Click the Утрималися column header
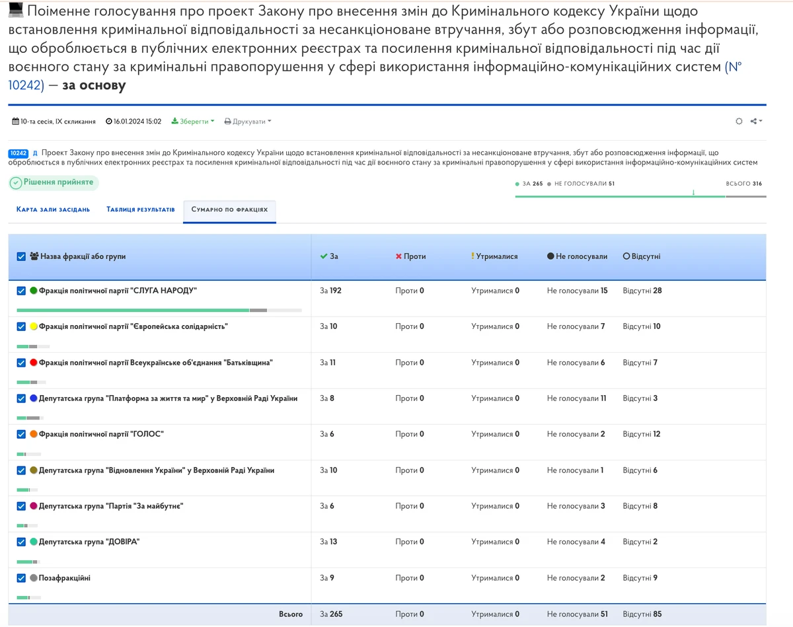The image size is (793, 627). 494,256
